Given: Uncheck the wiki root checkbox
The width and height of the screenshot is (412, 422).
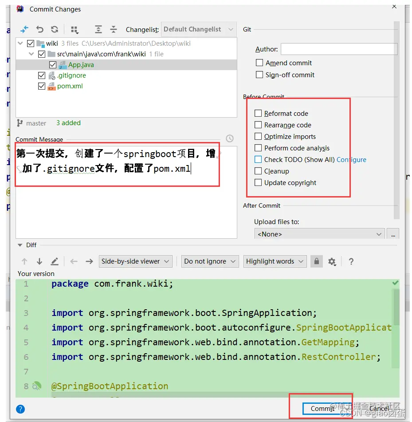Looking at the screenshot, I should pos(31,43).
